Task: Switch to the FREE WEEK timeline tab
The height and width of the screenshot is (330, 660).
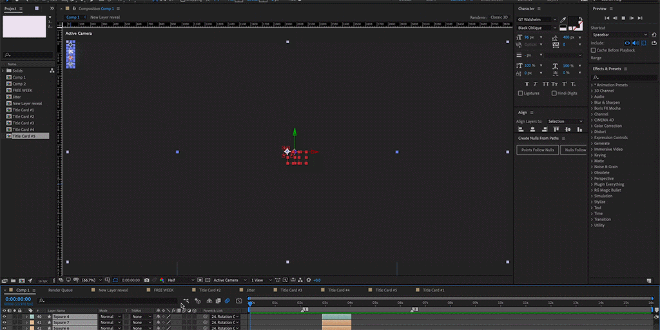Action: click(164, 291)
